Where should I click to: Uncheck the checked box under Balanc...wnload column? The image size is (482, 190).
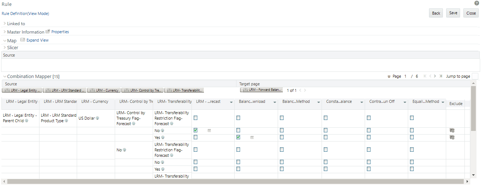pyautogui.click(x=238, y=137)
